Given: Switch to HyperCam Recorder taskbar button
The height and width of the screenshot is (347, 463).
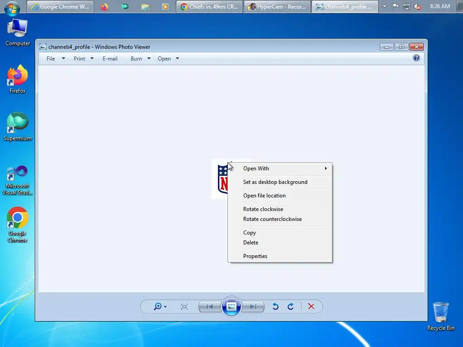Looking at the screenshot, I should click(x=277, y=7).
